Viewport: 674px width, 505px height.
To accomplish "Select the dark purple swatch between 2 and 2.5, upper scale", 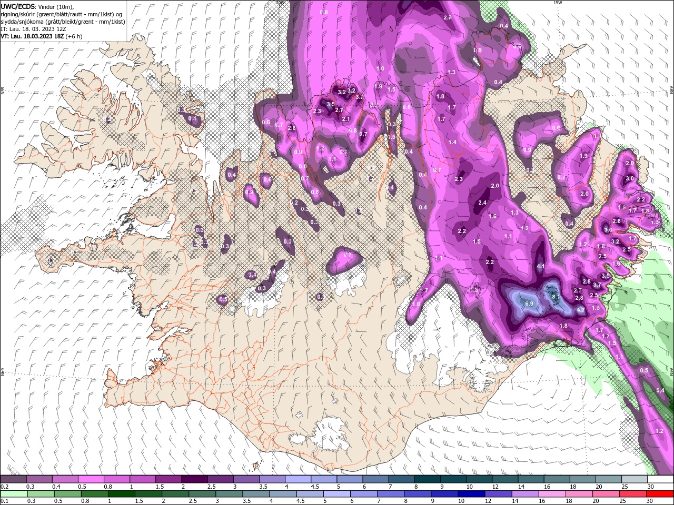I will click(194, 479).
